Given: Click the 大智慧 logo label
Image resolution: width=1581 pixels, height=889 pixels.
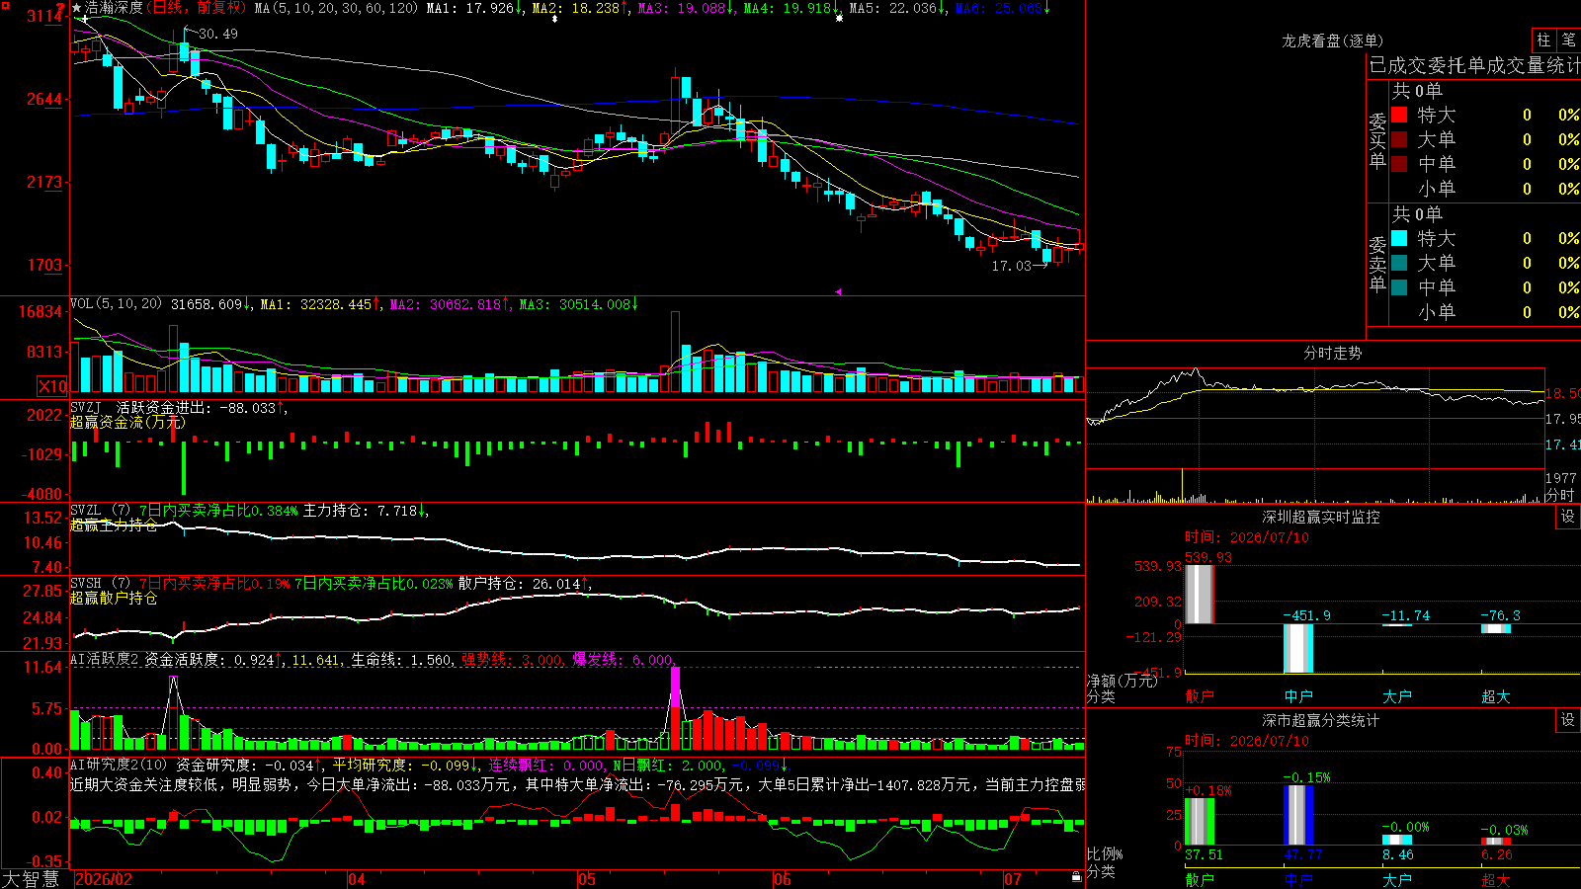Looking at the screenshot, I should 31,879.
